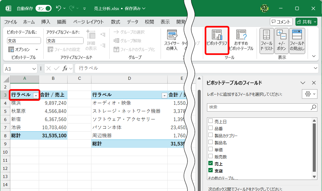Click フィールドのグループ化 command

pos(134,49)
